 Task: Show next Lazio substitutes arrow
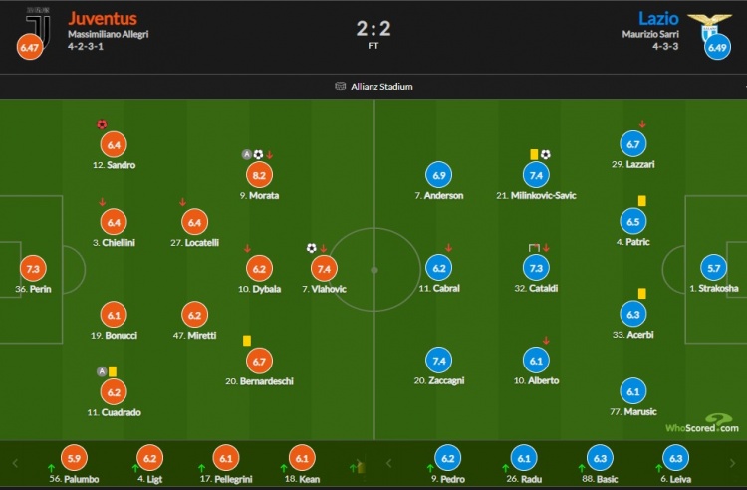click(x=732, y=463)
